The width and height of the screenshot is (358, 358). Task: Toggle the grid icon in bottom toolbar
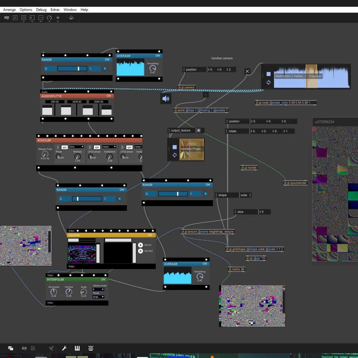coord(33,348)
